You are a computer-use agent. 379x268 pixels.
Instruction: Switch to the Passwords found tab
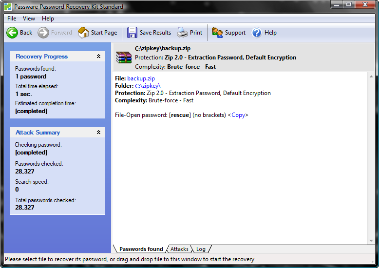[141, 249]
